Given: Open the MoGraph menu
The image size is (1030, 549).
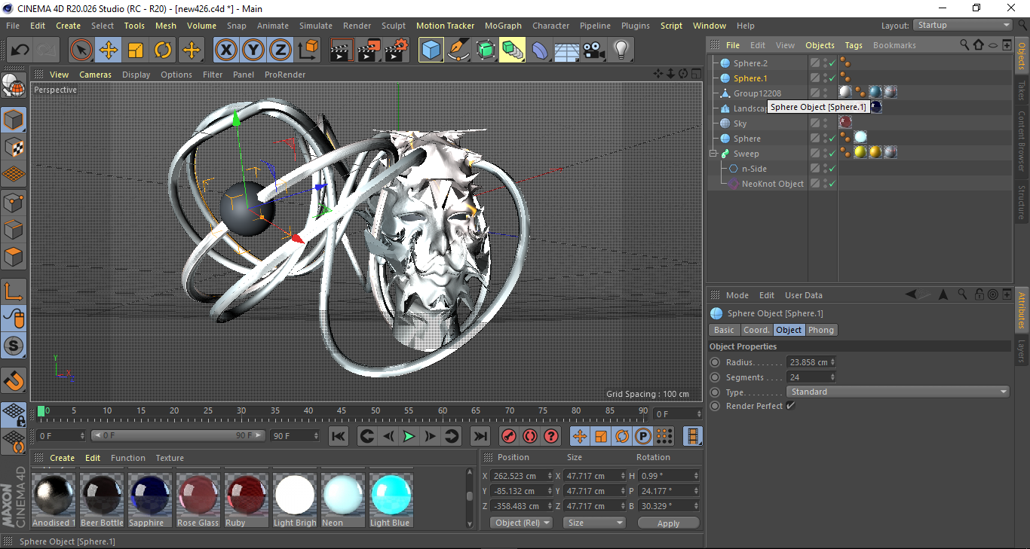Looking at the screenshot, I should click(x=503, y=26).
